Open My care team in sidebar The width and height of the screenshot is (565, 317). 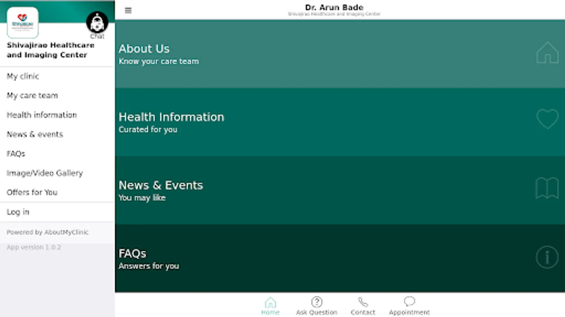click(32, 96)
